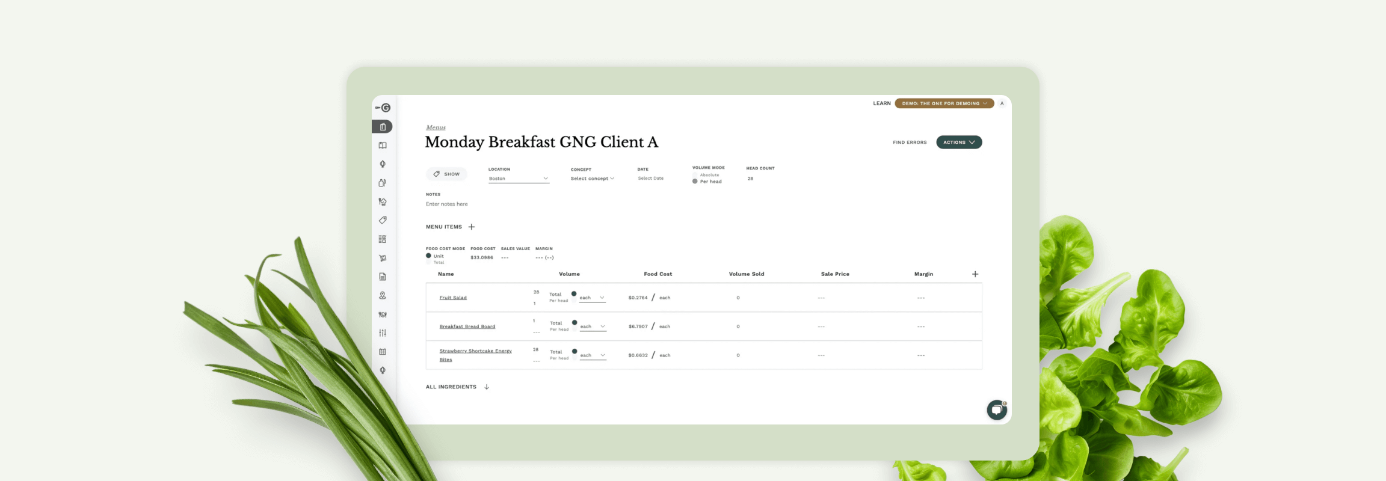
Task: Open the plate and cutlery sidebar icon
Action: (383, 314)
